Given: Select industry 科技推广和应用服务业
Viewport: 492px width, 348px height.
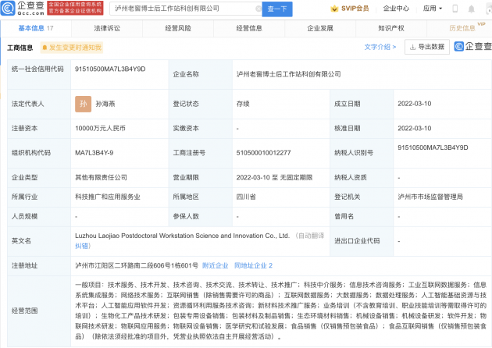Looking at the screenshot, I should [108, 197].
